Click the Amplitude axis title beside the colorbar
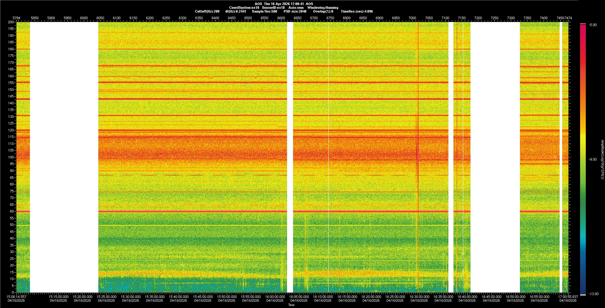Screen dimensions: 605x308 [602, 160]
